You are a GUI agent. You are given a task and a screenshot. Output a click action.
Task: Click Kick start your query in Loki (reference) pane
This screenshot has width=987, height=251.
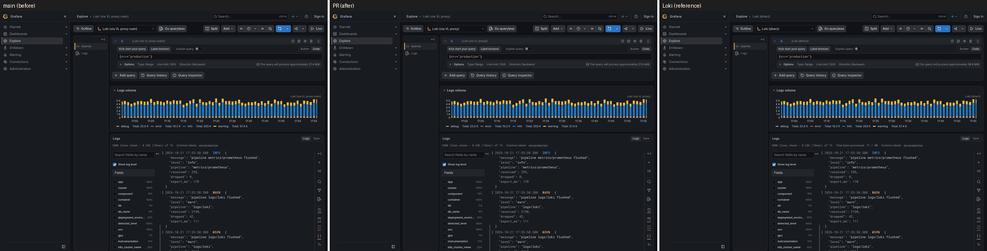pos(791,49)
